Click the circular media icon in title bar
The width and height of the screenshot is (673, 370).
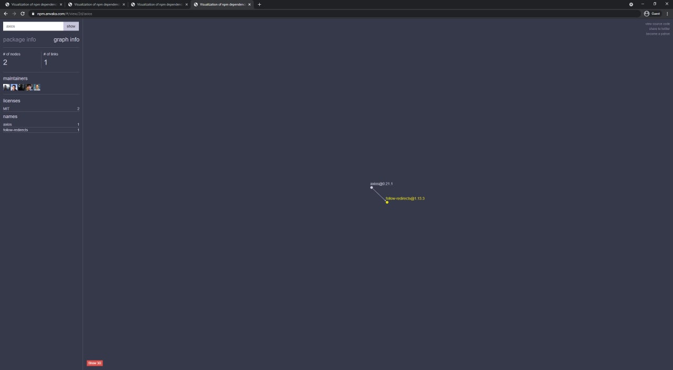pyautogui.click(x=631, y=4)
